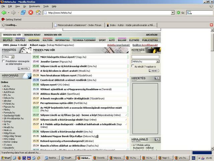The width and height of the screenshot is (214, 161).
Task: Switch to RealPl... taskbar window
Action: 68,158
